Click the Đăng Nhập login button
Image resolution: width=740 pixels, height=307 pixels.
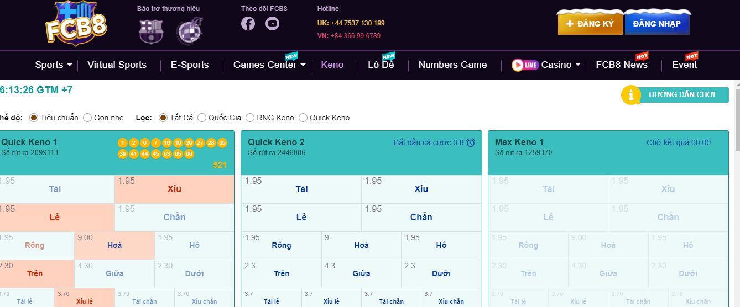(656, 24)
